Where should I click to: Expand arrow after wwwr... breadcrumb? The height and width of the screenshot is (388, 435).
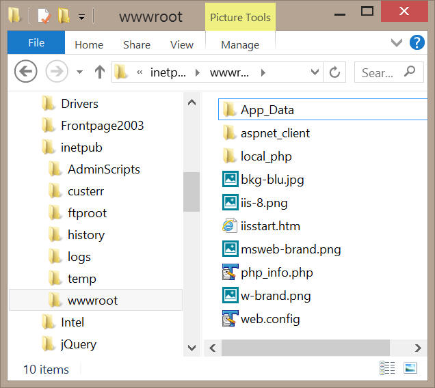point(263,73)
